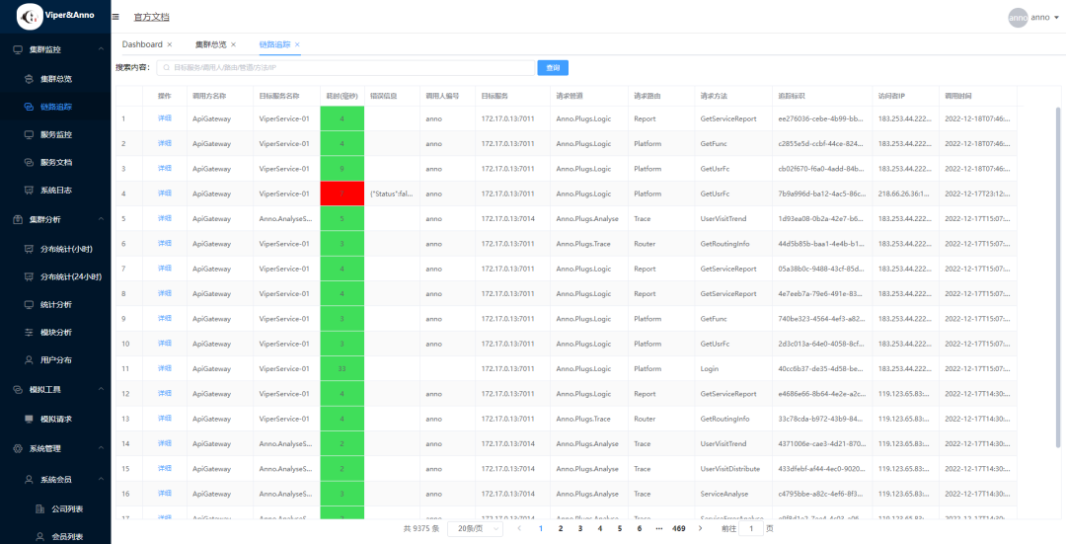Screen dimensions: 1066x544
Task: Toggle the sidebar with the hamburger icon
Action: [x=115, y=17]
